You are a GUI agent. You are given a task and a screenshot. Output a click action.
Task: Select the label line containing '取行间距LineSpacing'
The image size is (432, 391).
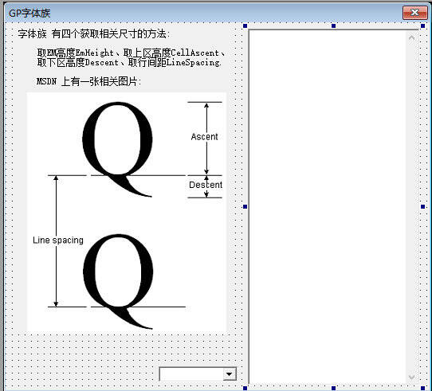(x=129, y=62)
